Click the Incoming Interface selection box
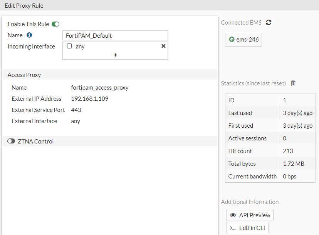The width and height of the screenshot is (319, 235). click(x=115, y=50)
